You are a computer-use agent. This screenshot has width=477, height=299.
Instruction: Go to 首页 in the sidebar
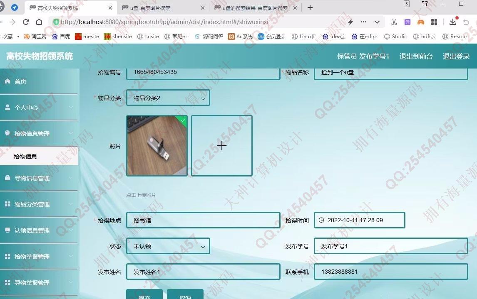coord(39,81)
